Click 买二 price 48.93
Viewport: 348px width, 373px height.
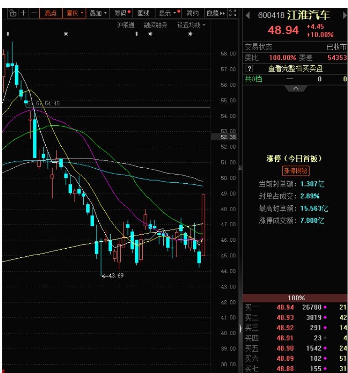(285, 318)
